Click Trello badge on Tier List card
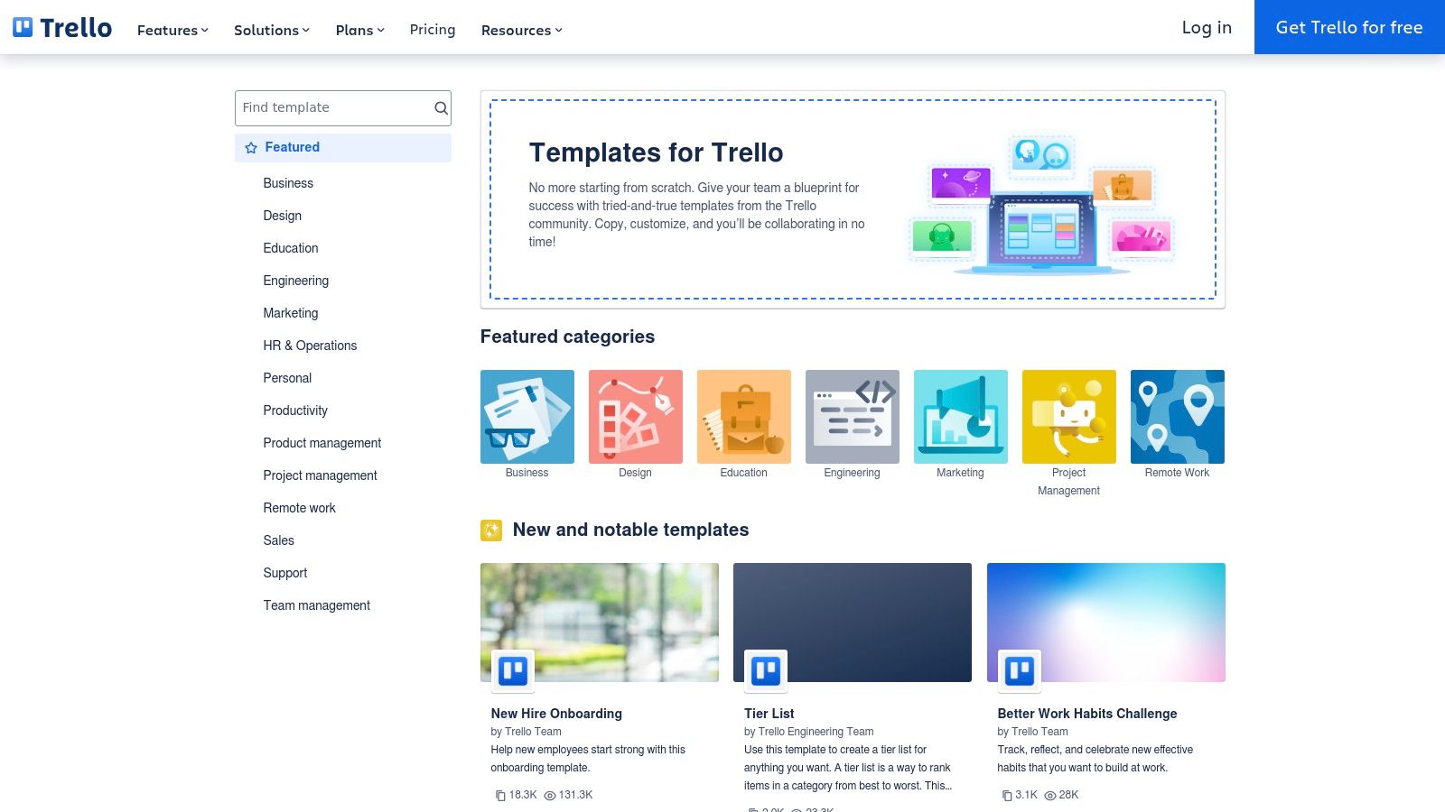1445x812 pixels. [x=766, y=671]
